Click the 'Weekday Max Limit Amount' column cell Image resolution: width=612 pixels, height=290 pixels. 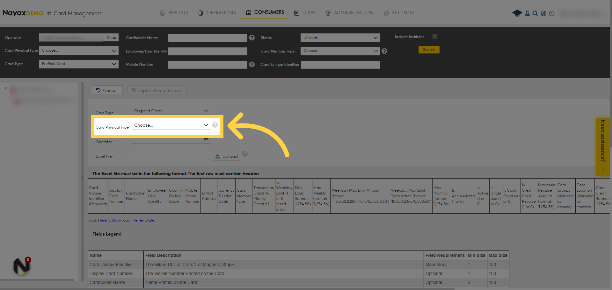point(360,196)
